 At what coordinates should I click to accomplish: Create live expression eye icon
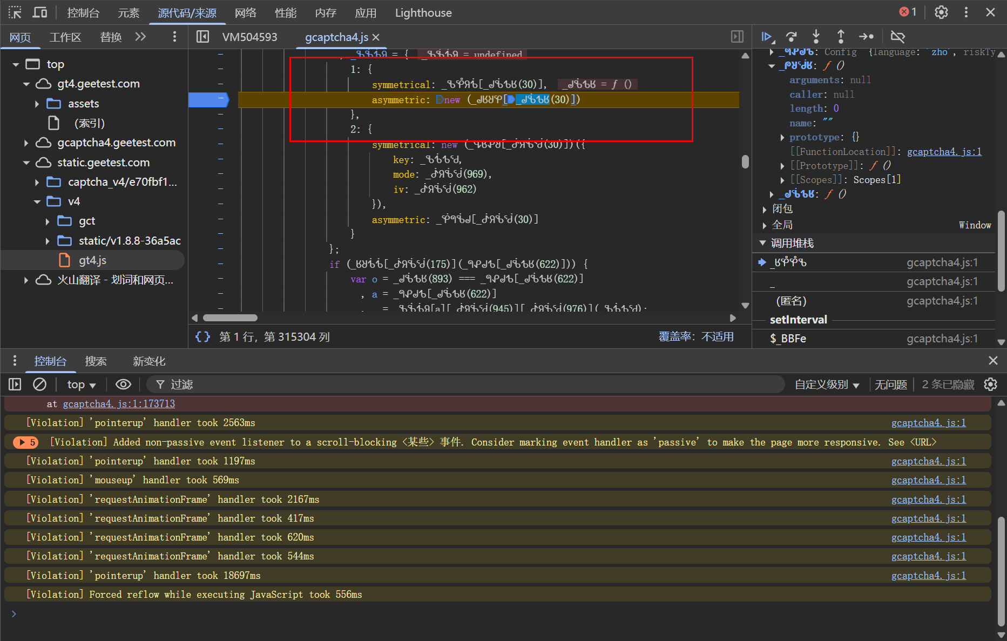pos(123,384)
